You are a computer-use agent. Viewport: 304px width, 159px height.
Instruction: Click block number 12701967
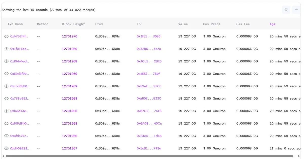tap(70, 148)
